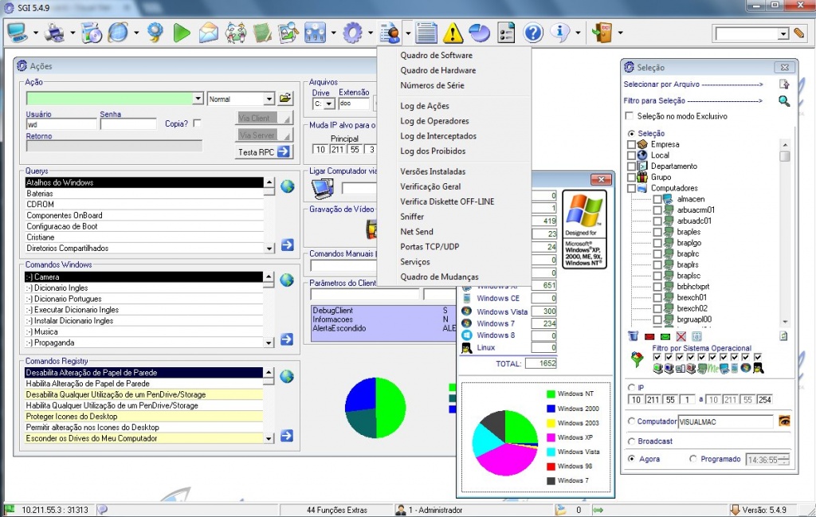Enable Seleção no modo Exclusivo checkbox
Viewport: 816px width, 517px height.
(x=630, y=116)
